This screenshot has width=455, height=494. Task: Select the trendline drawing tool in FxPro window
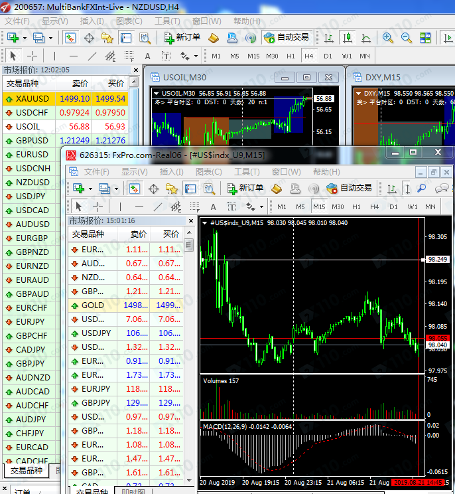point(157,206)
